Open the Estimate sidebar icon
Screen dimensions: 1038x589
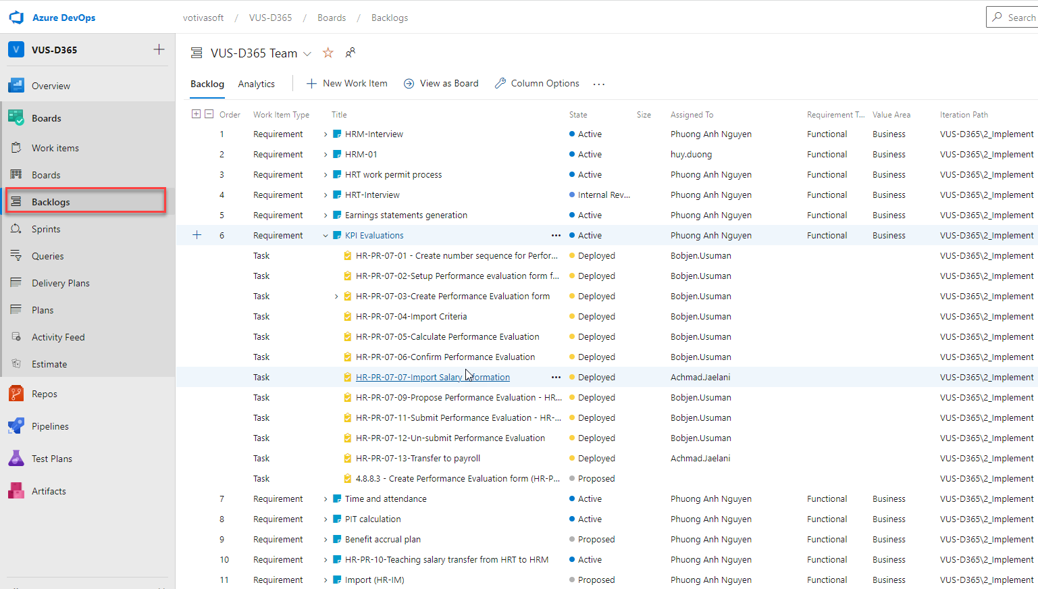click(x=16, y=364)
